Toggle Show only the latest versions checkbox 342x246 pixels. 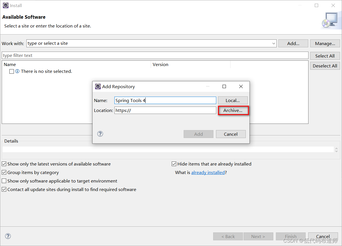coord(4,164)
